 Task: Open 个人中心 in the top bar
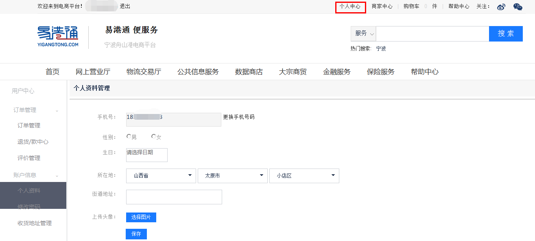(x=350, y=7)
